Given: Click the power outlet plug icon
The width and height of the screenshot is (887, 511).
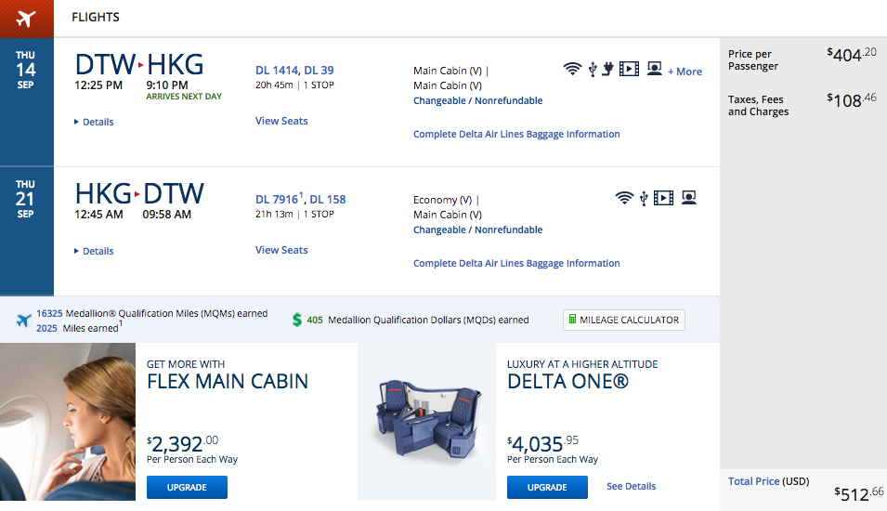Looking at the screenshot, I should click(x=607, y=69).
